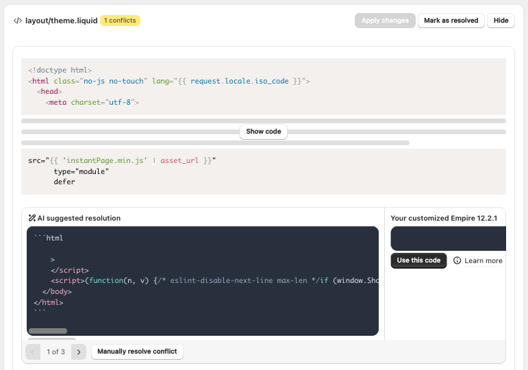Click the info icon beside Learn more

click(x=457, y=260)
